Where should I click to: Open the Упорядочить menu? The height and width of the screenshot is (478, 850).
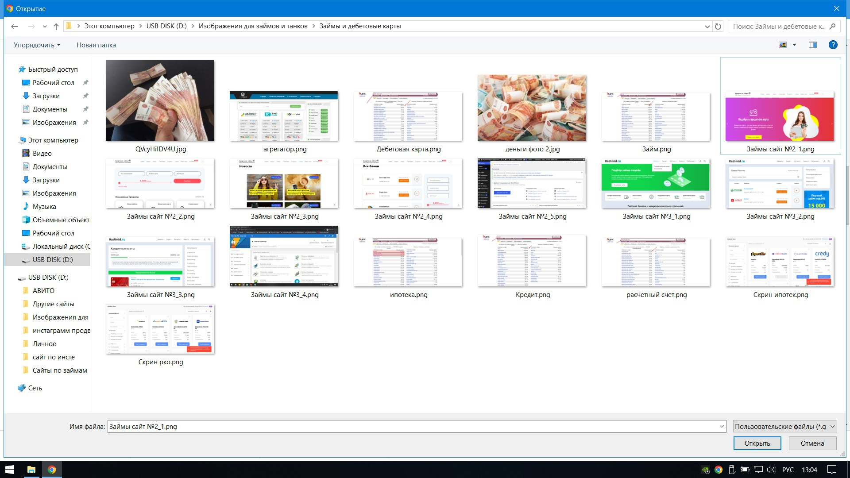coord(37,45)
